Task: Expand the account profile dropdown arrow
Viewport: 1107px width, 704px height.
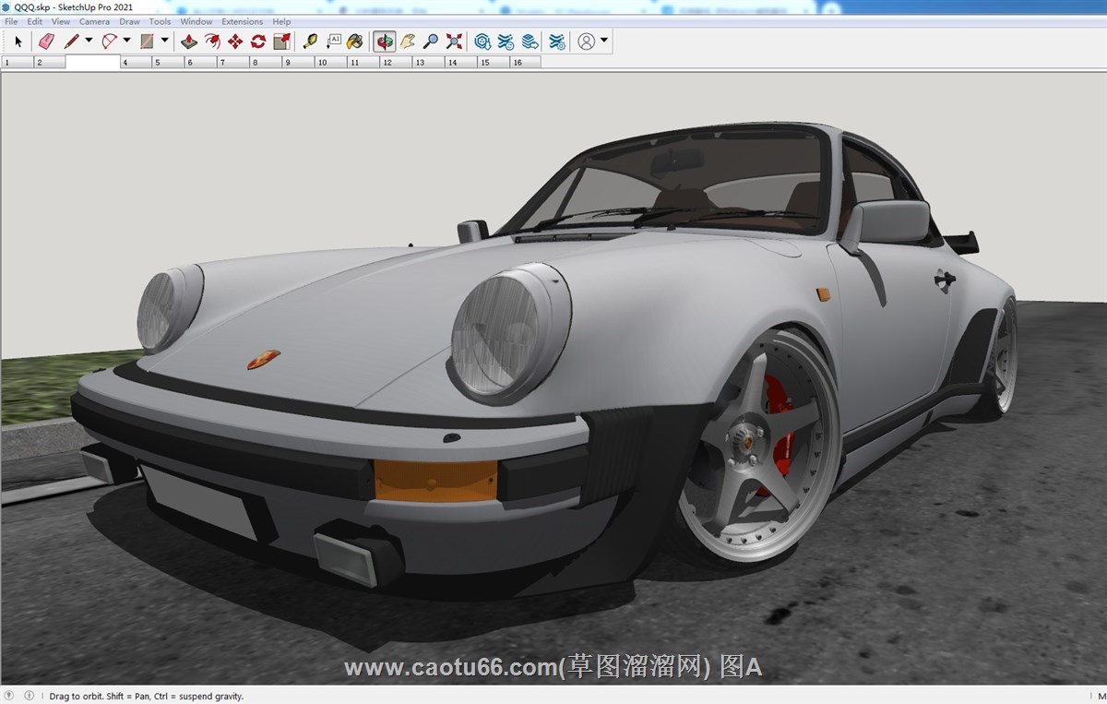Action: pos(604,41)
